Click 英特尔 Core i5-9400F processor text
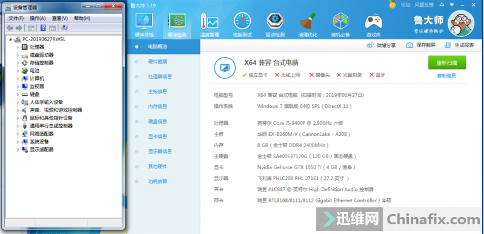Viewport: 484px width, 234px height. pos(300,123)
